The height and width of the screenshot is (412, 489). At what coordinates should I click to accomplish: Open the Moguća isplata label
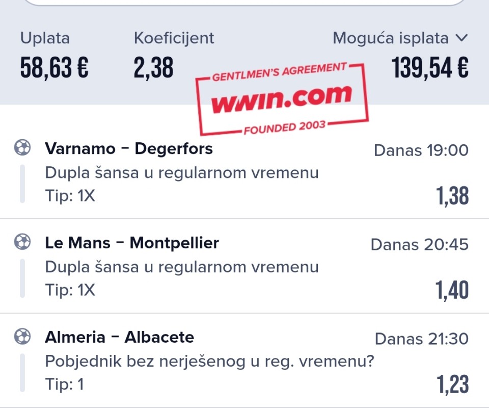[x=391, y=38]
